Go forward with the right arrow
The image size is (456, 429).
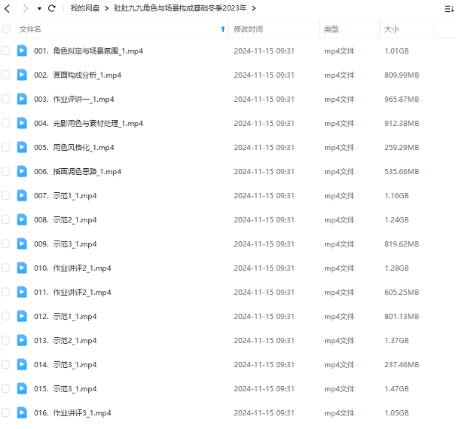point(26,8)
